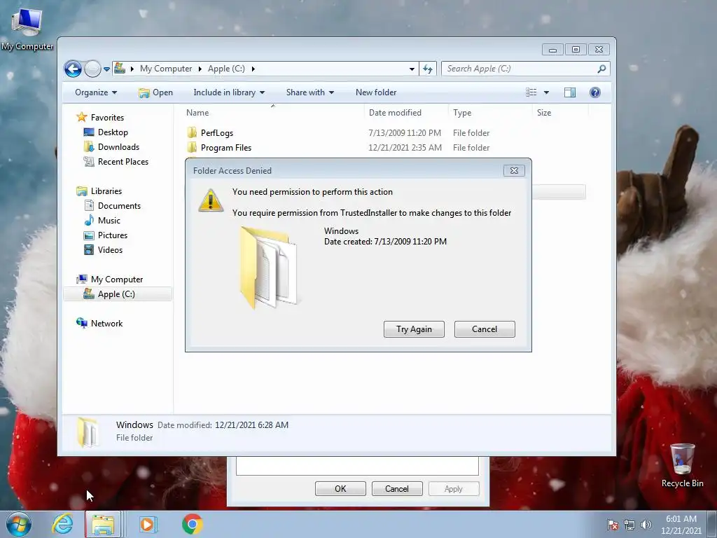
Task: Select Downloads under Favorites
Action: [111, 147]
